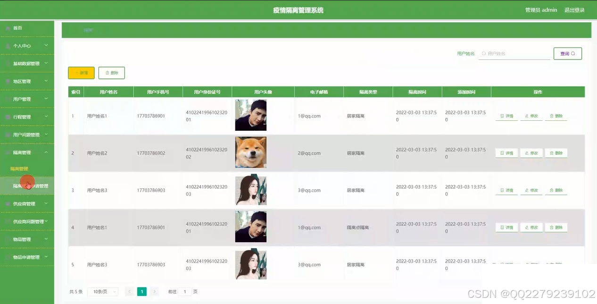Click the 个人中心 sidebar icon
Screen dimensions: 597x304
(7, 46)
